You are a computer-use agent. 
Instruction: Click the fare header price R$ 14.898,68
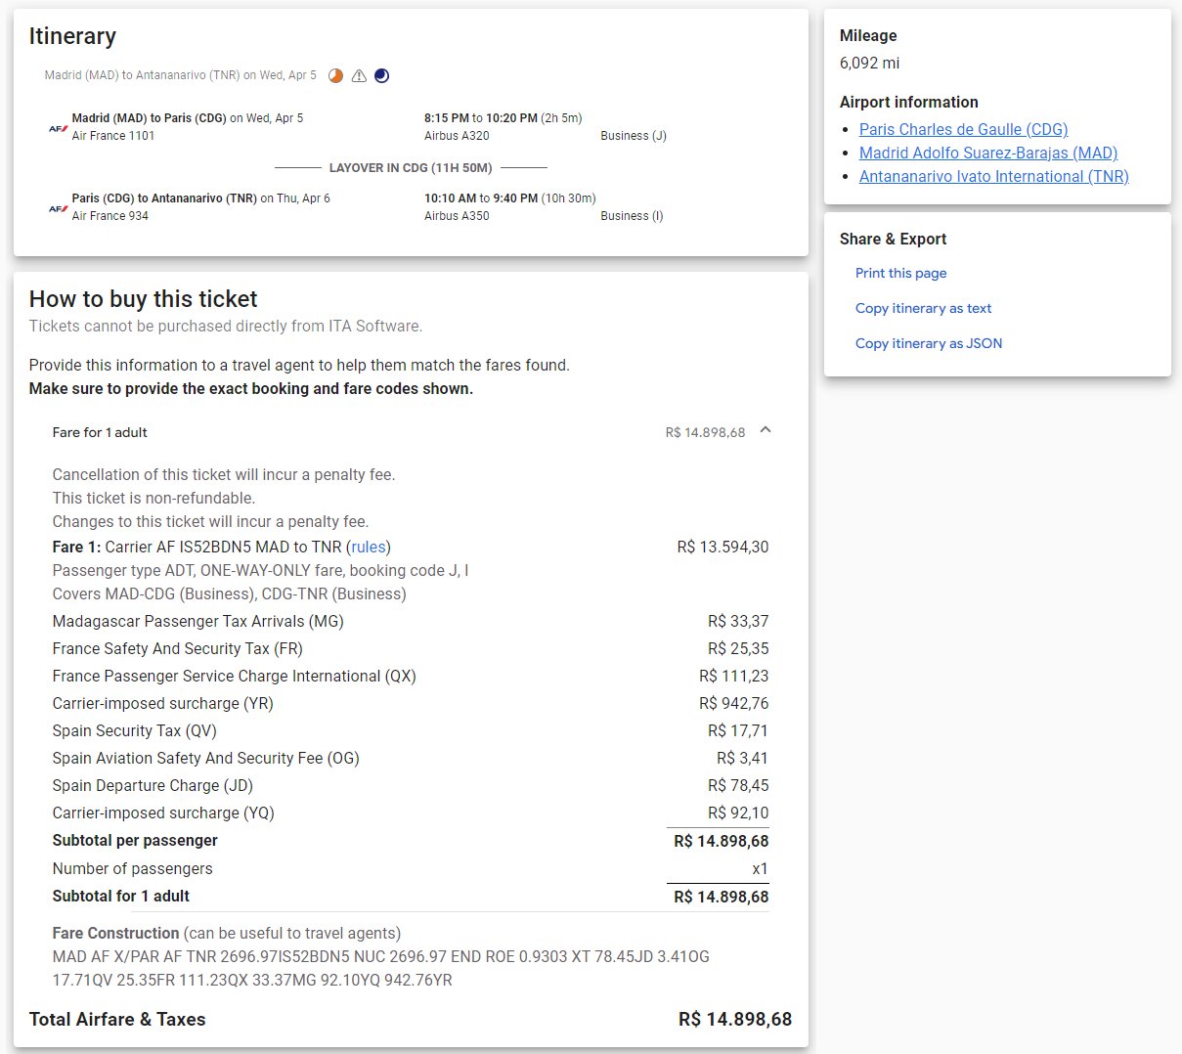click(705, 432)
